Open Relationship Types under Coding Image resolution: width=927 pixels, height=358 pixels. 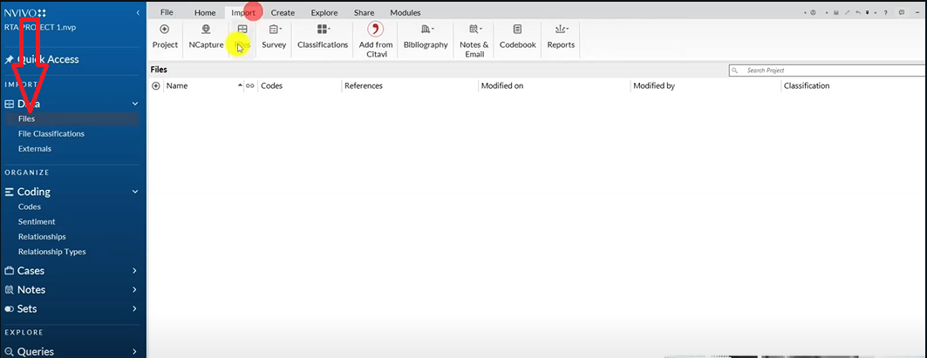tap(52, 252)
